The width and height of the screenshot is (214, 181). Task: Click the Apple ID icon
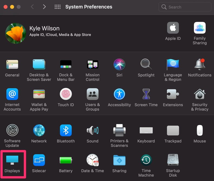[173, 28]
